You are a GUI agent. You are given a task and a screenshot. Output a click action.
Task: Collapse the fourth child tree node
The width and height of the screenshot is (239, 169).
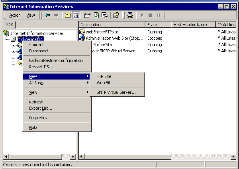(x=14, y=63)
